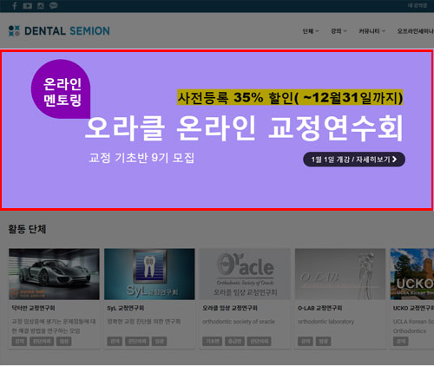Click the 교정 기초반 9기 모집 text
Image resolution: width=434 pixels, height=366 pixels.
(x=141, y=158)
